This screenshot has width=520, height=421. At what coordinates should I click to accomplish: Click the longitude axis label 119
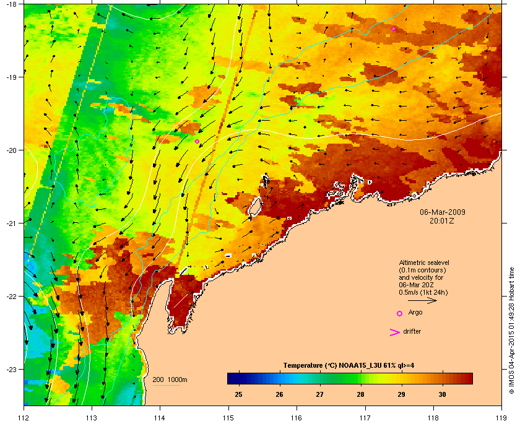(x=501, y=417)
